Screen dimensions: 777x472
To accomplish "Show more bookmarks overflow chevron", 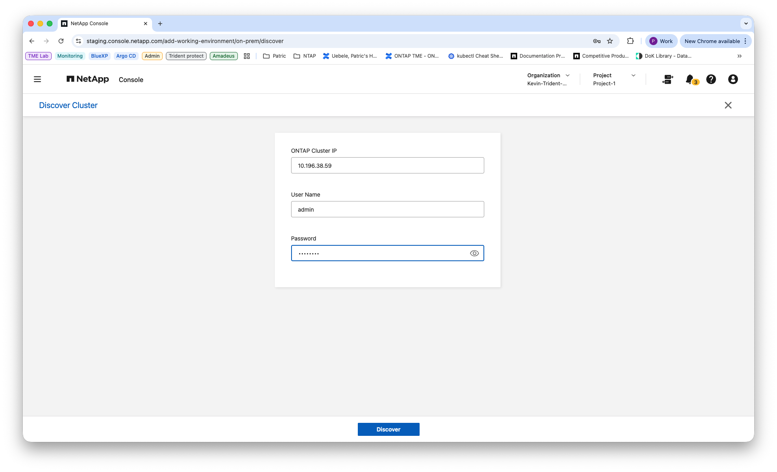I will (x=740, y=56).
